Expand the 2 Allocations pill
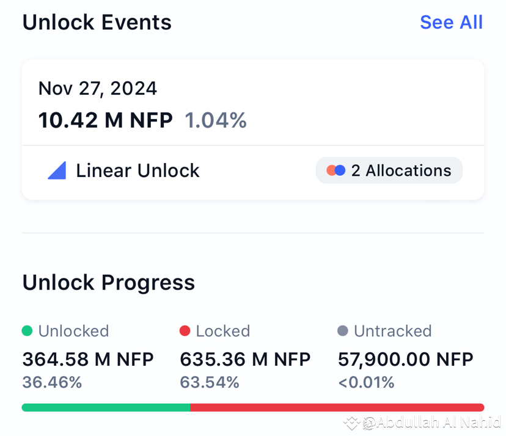506x436 pixels. [x=389, y=170]
